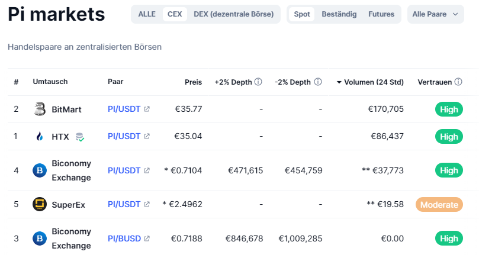Click +2% depth value €846,678
Image resolution: width=479 pixels, height=258 pixels.
(245, 238)
